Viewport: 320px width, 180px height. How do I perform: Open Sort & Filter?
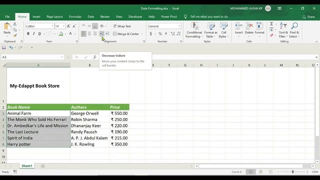tap(283, 30)
